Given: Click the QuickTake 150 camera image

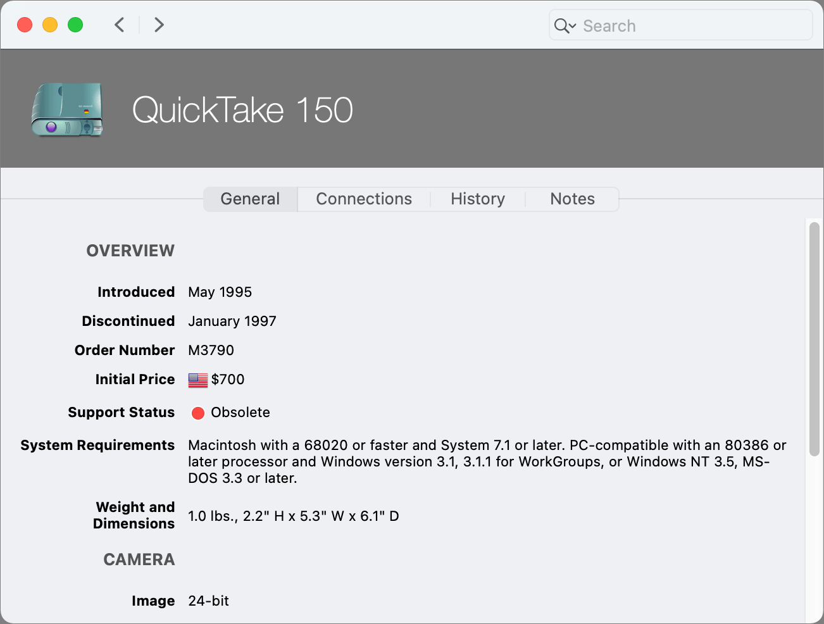Looking at the screenshot, I should tap(67, 109).
